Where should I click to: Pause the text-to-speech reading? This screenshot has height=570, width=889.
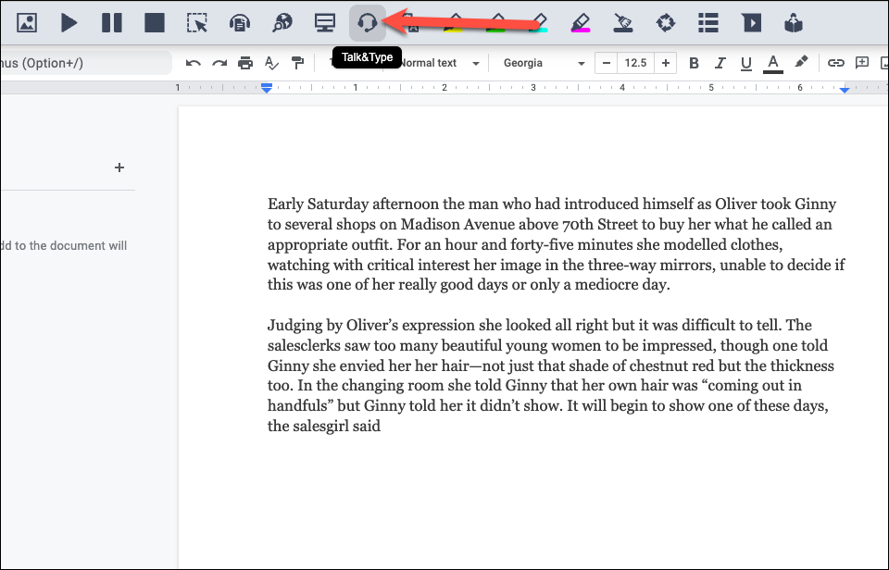pyautogui.click(x=112, y=23)
